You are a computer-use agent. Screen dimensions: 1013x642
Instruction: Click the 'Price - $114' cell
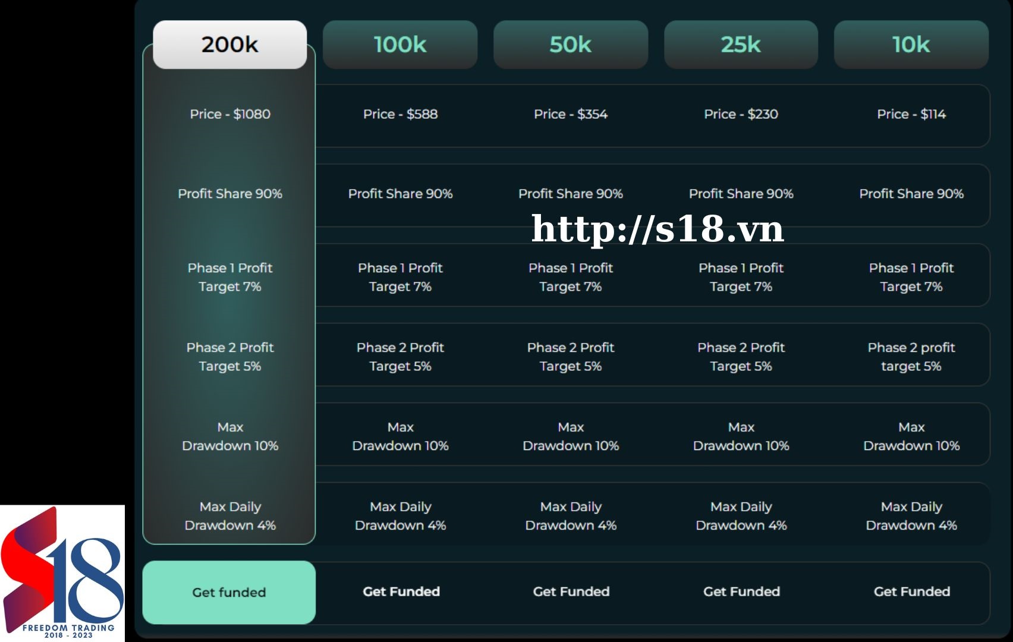[911, 114]
